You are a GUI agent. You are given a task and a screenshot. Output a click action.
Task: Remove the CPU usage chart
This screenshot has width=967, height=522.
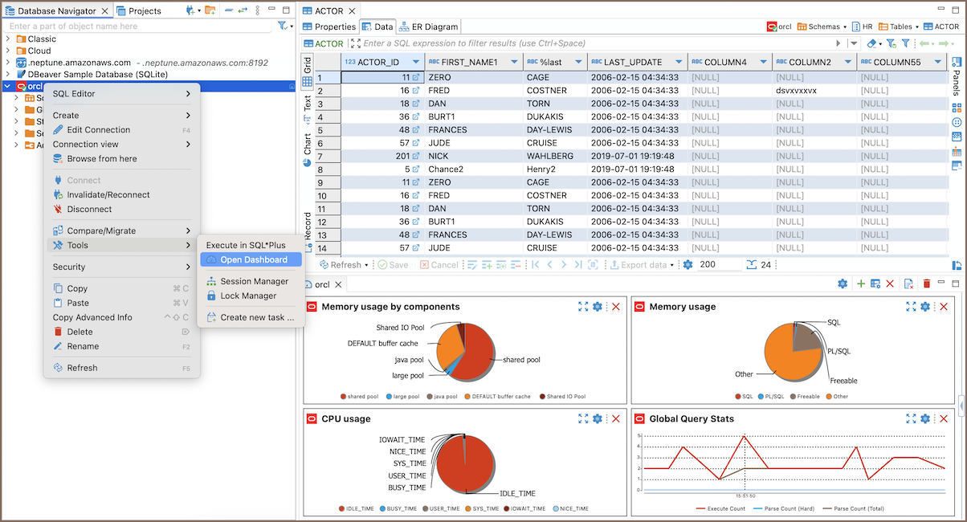tap(616, 418)
